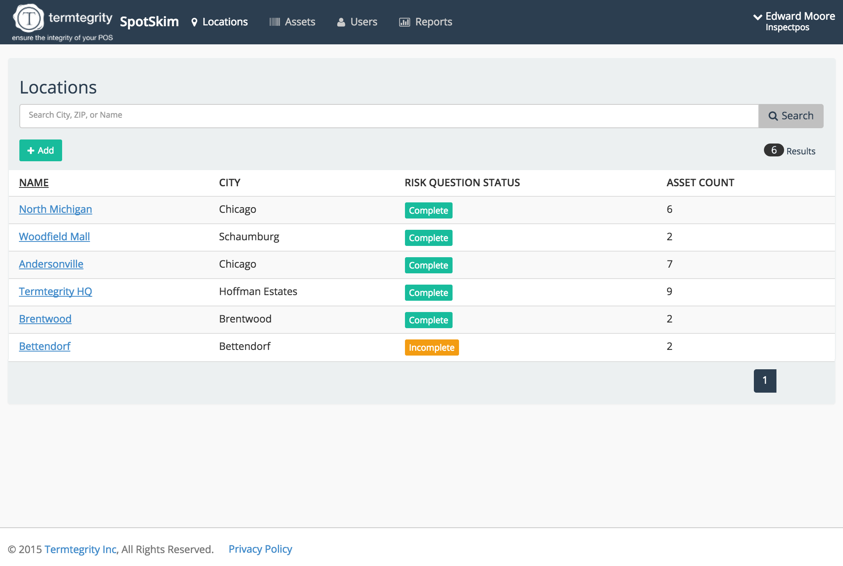Click the Termtegrity circular T logo
The width and height of the screenshot is (843, 566).
(29, 18)
